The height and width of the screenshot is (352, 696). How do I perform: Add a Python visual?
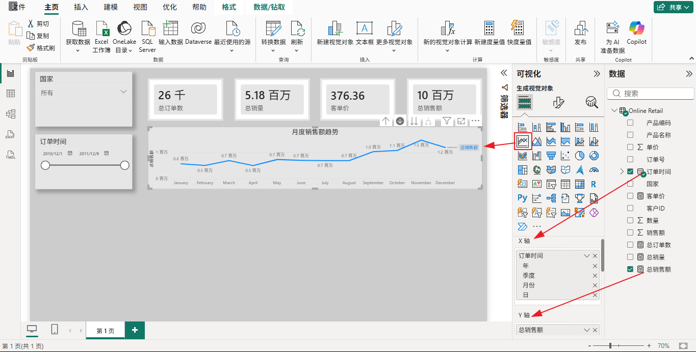(x=523, y=198)
